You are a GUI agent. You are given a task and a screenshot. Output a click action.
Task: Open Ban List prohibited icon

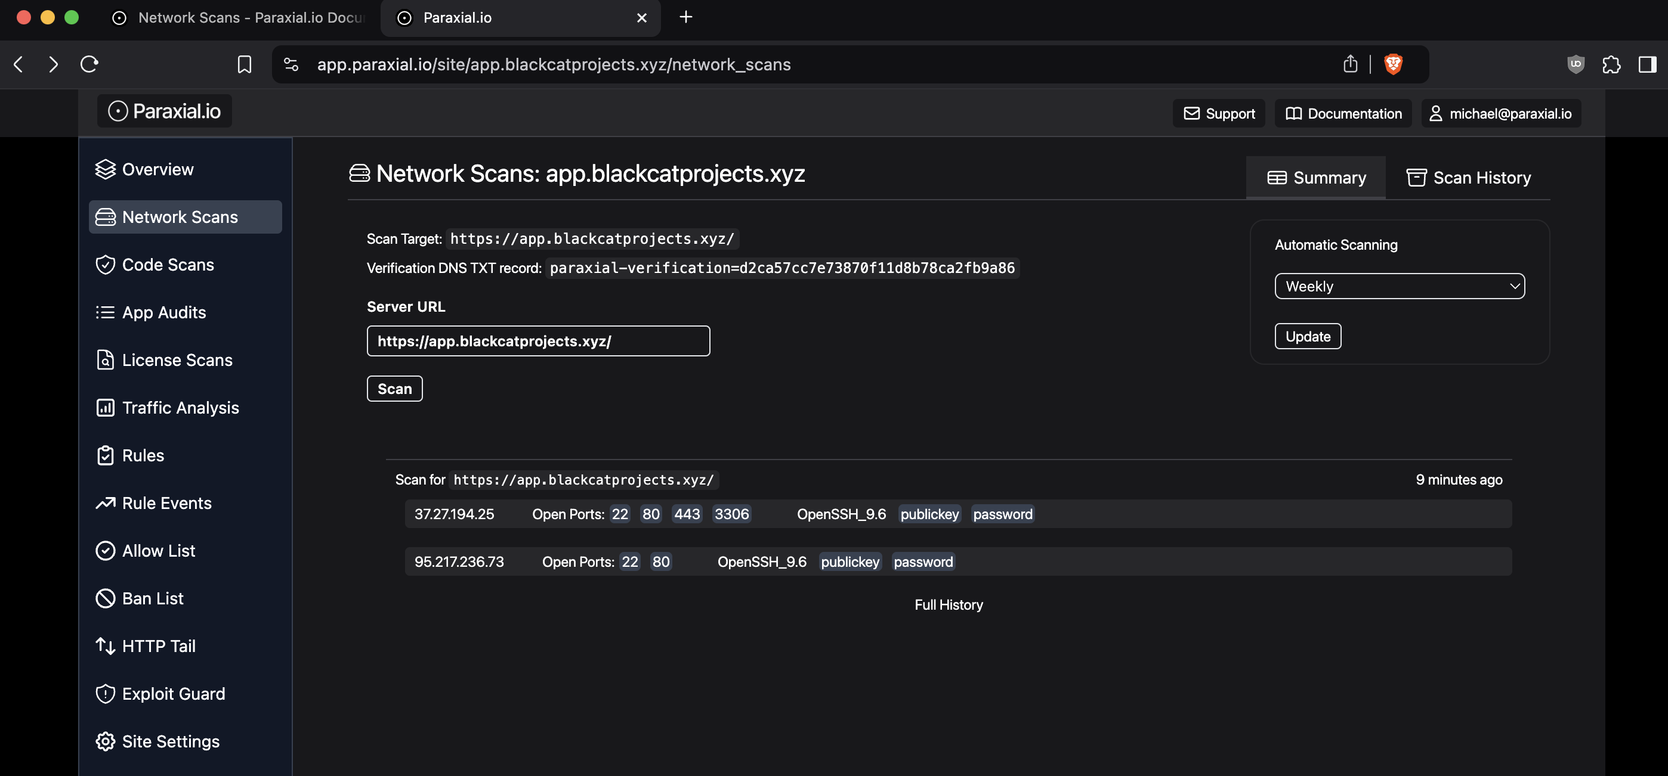coord(105,599)
